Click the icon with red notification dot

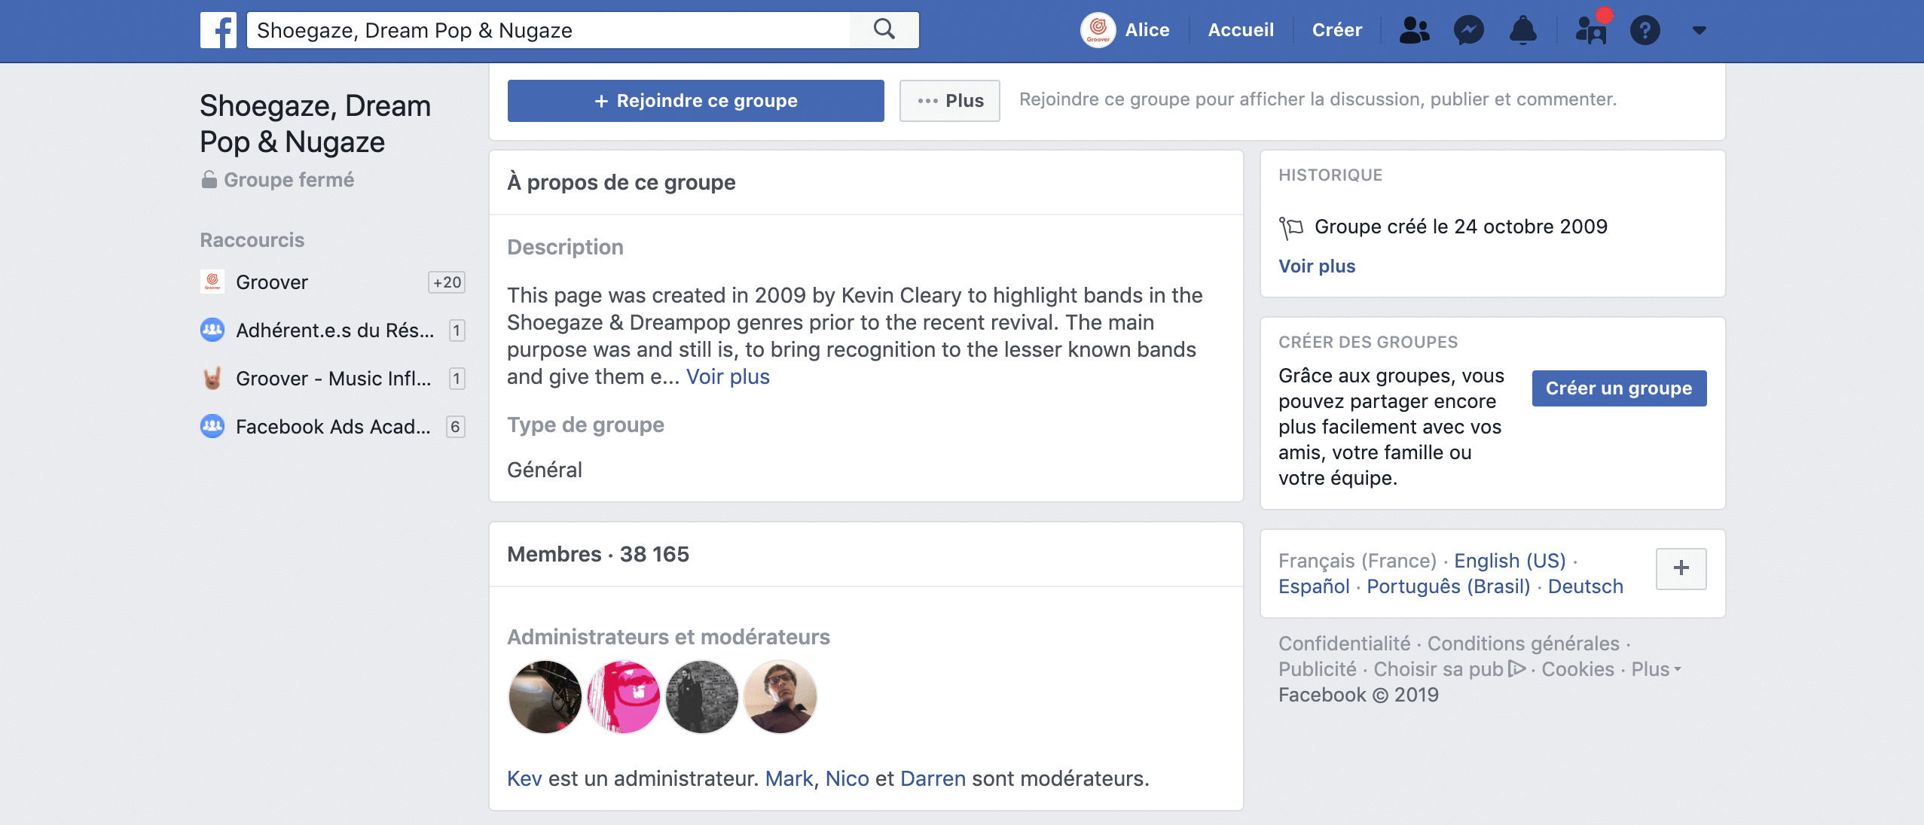pyautogui.click(x=1591, y=29)
